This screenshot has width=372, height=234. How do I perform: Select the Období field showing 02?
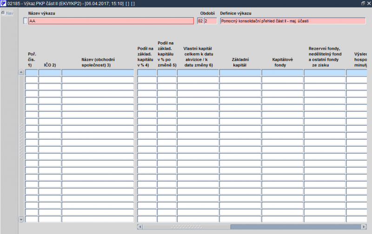pos(200,21)
